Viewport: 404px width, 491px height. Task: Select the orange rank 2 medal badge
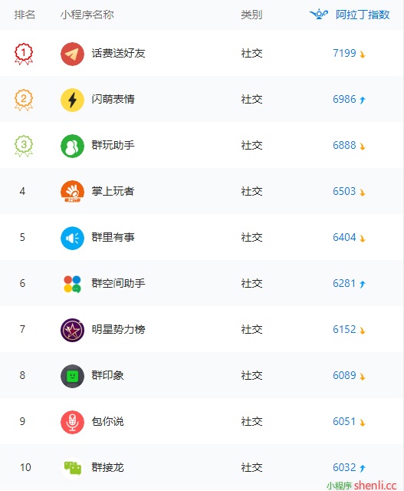pos(24,100)
